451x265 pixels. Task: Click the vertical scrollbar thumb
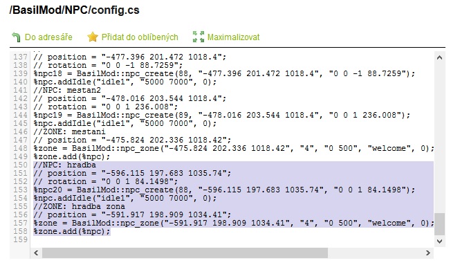pos(439,224)
